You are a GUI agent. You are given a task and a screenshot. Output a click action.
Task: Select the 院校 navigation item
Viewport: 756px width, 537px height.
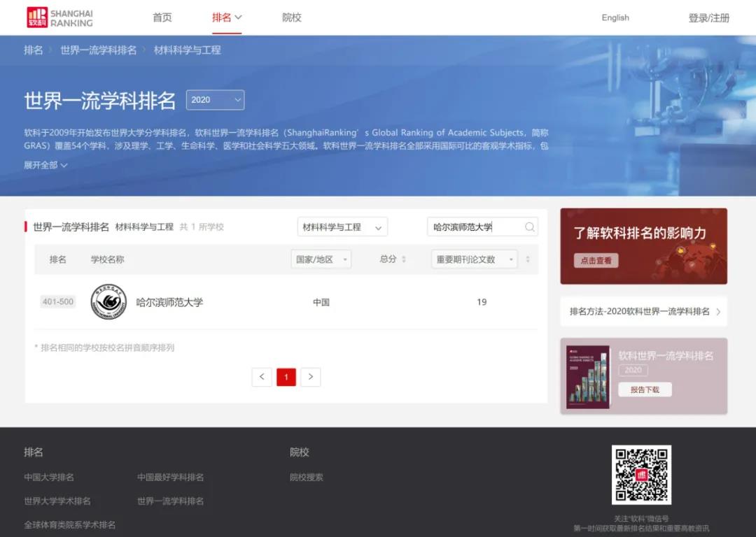click(x=292, y=17)
